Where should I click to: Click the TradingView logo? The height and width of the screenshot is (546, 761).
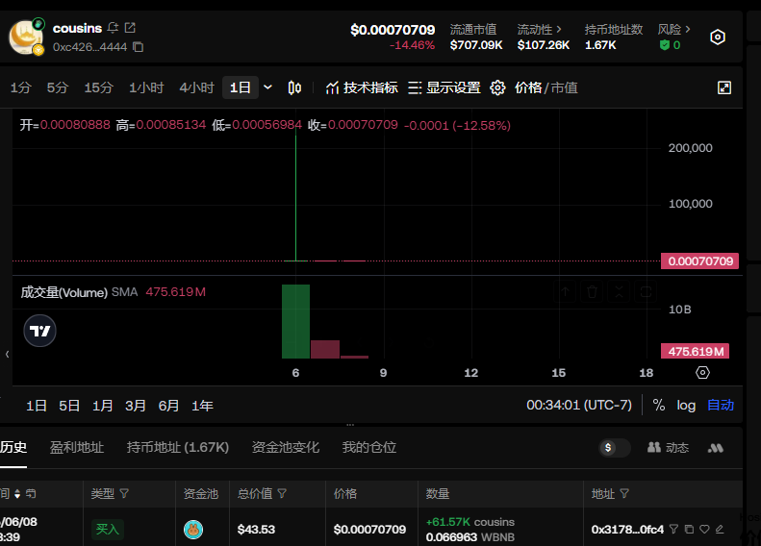(39, 331)
